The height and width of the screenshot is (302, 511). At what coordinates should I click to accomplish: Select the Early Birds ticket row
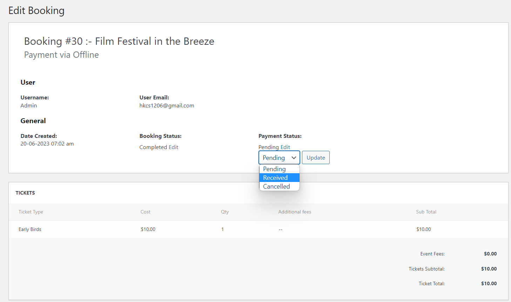pos(30,229)
